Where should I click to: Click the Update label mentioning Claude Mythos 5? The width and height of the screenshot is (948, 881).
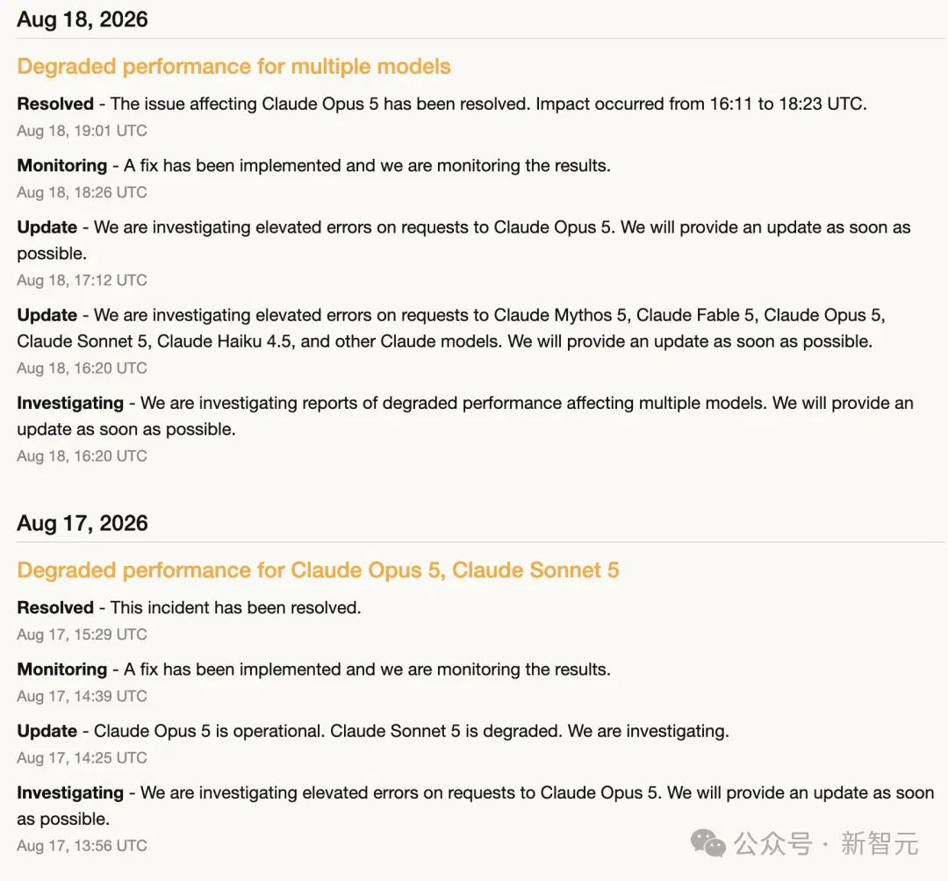tap(47, 315)
